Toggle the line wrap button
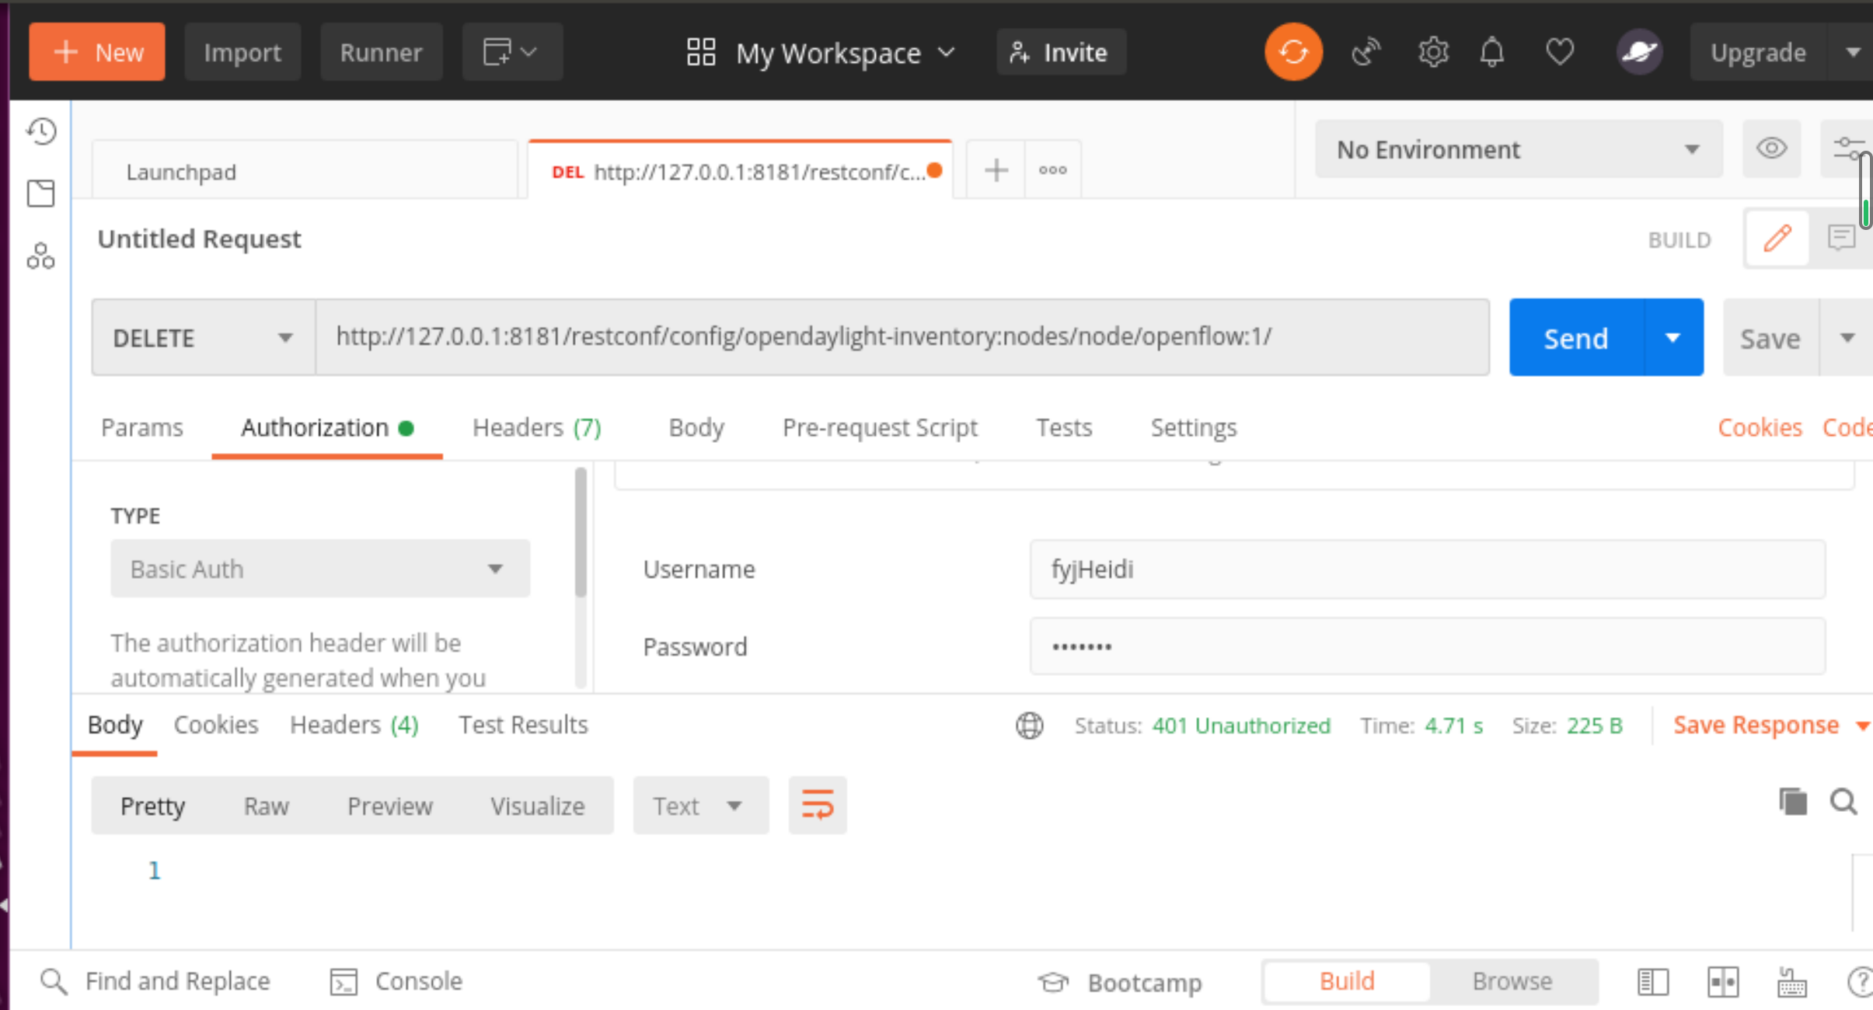 tap(817, 805)
